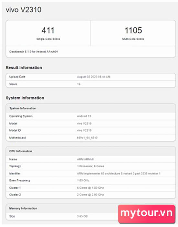Select the Operating System label

(21, 116)
